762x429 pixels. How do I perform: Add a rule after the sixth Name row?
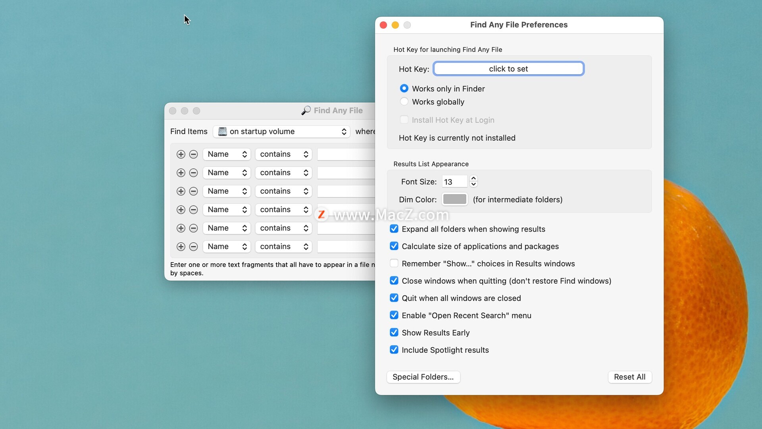pos(181,247)
